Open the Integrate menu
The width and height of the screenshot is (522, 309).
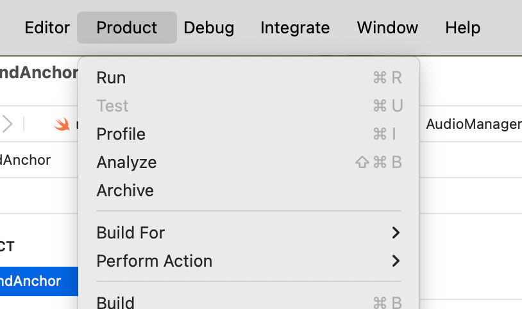pyautogui.click(x=295, y=28)
